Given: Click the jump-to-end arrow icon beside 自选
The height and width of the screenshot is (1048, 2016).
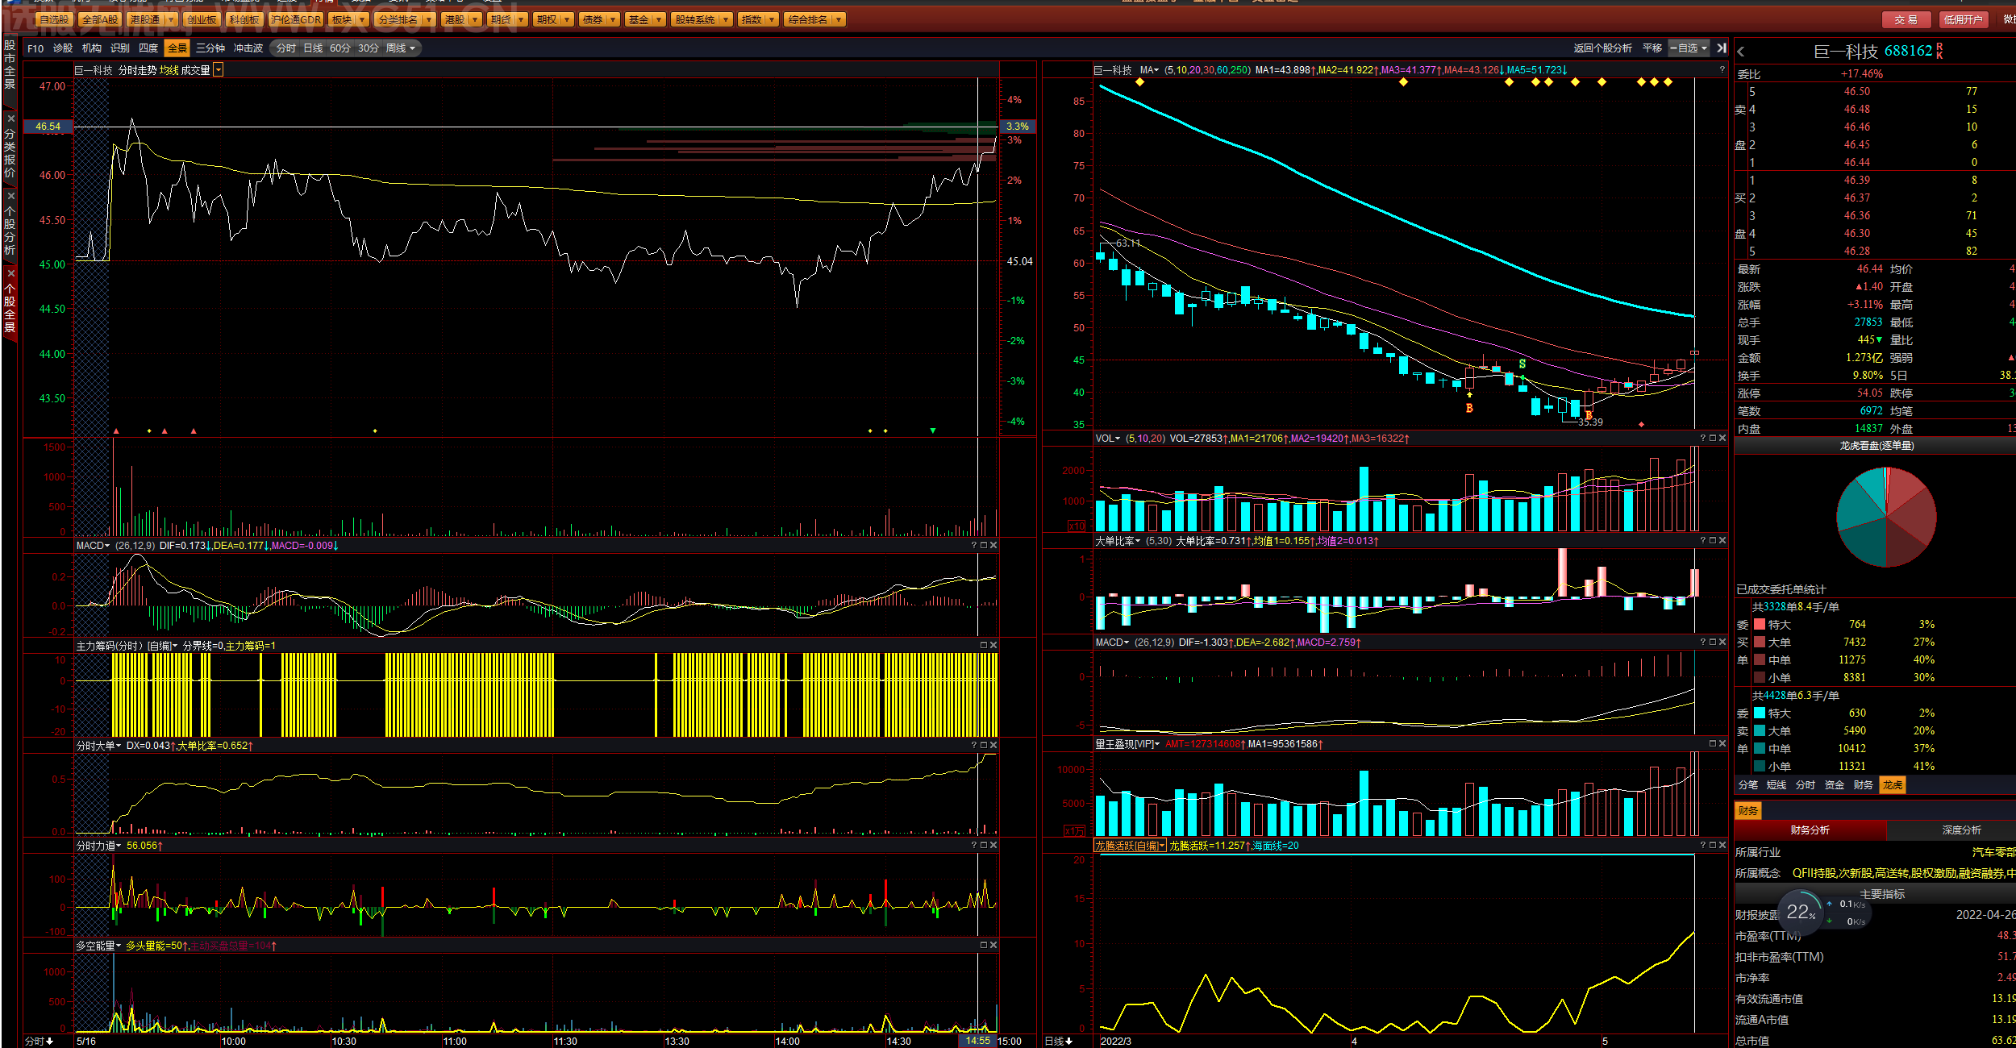Looking at the screenshot, I should [1722, 48].
